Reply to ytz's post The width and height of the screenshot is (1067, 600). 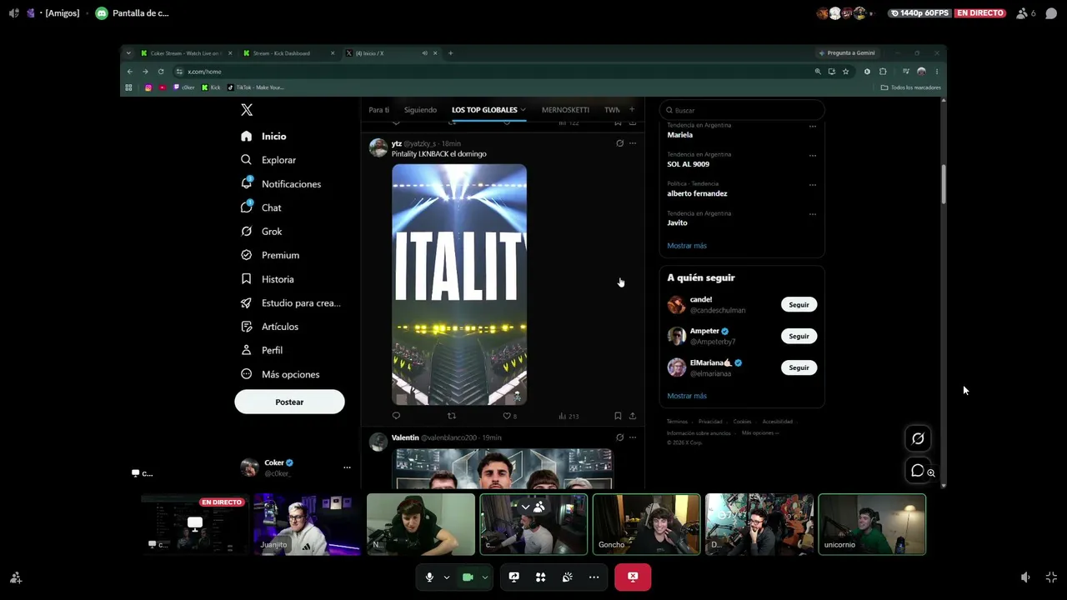tap(396, 416)
